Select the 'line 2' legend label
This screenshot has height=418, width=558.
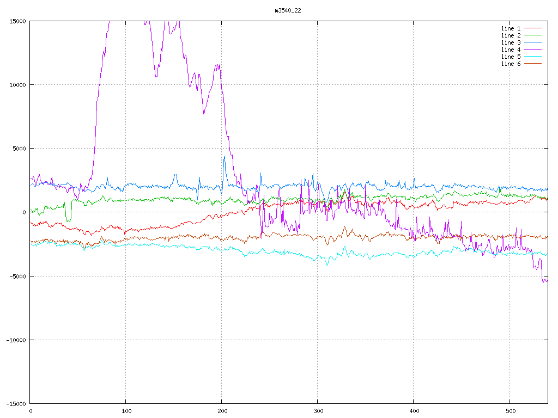(x=511, y=35)
